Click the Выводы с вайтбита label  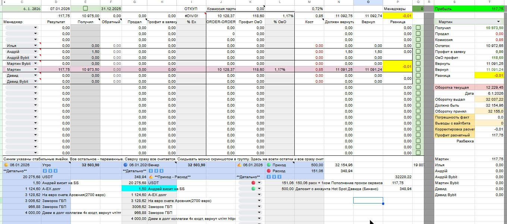click(454, 123)
